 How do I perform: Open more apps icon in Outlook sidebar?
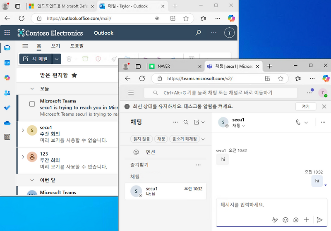[7, 137]
